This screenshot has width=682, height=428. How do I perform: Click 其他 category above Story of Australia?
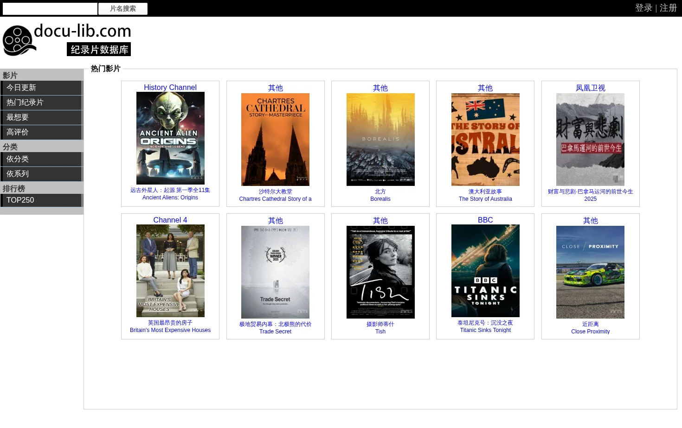[x=485, y=88]
